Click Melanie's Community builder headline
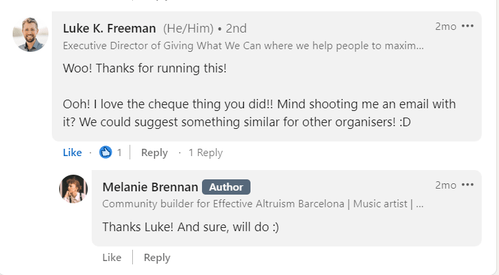The height and width of the screenshot is (275, 499). pyautogui.click(x=262, y=204)
